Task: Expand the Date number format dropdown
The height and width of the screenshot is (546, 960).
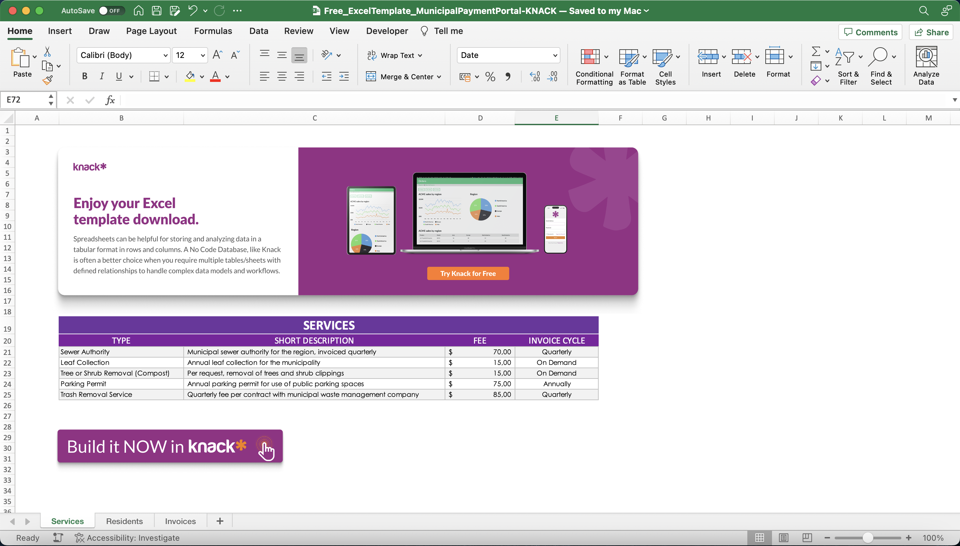Action: click(555, 56)
